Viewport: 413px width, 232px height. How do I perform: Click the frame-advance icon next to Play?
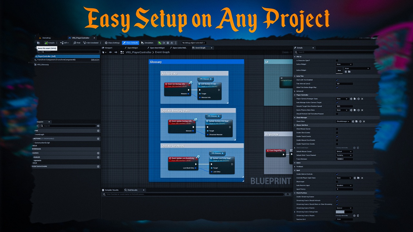click(164, 43)
